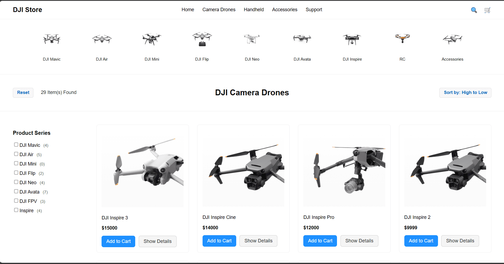Open the DJI Inspire Pro product image
This screenshot has width=504, height=264.
tap(344, 168)
